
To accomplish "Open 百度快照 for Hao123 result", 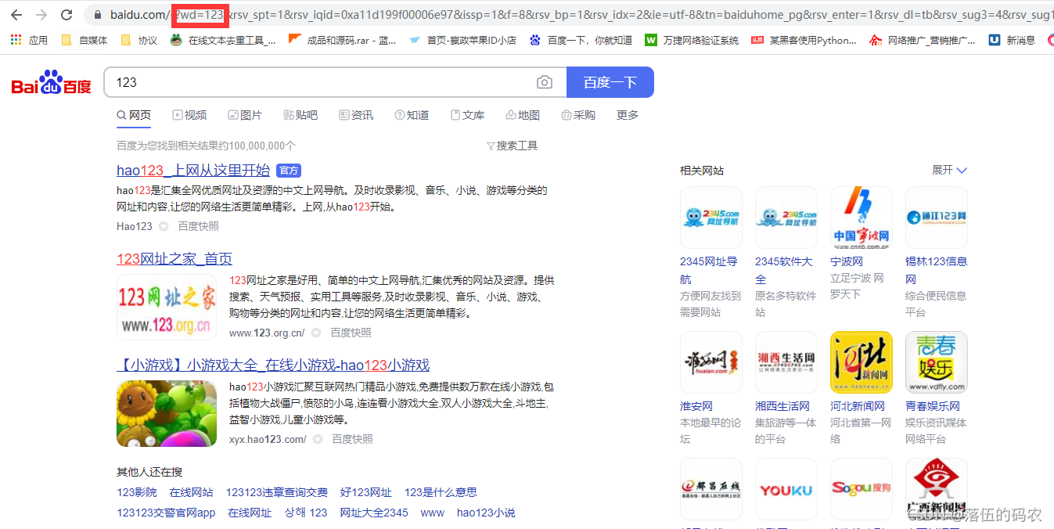I will [198, 226].
